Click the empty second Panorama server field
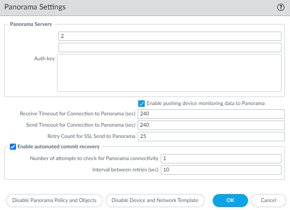 coord(171,47)
